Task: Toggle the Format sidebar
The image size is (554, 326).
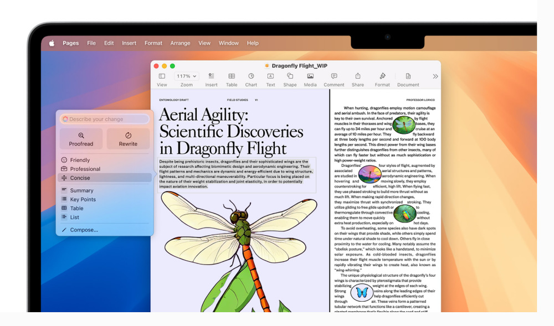Action: (382, 76)
